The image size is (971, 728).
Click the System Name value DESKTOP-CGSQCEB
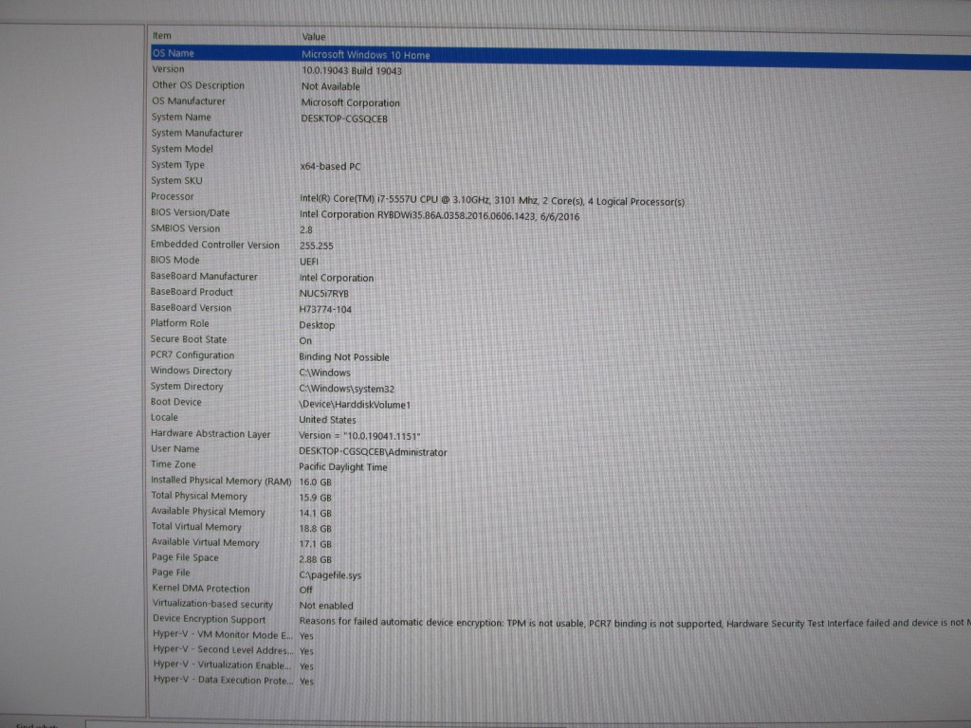[344, 118]
